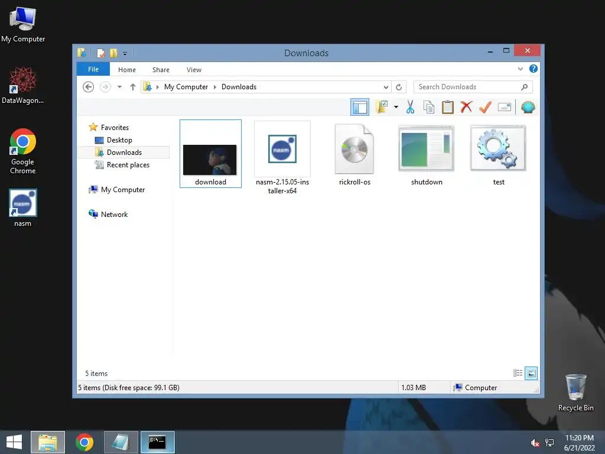
Task: Click the Windows Start button
Action: click(x=14, y=442)
